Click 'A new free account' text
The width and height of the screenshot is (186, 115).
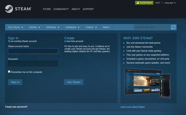coord(74,41)
